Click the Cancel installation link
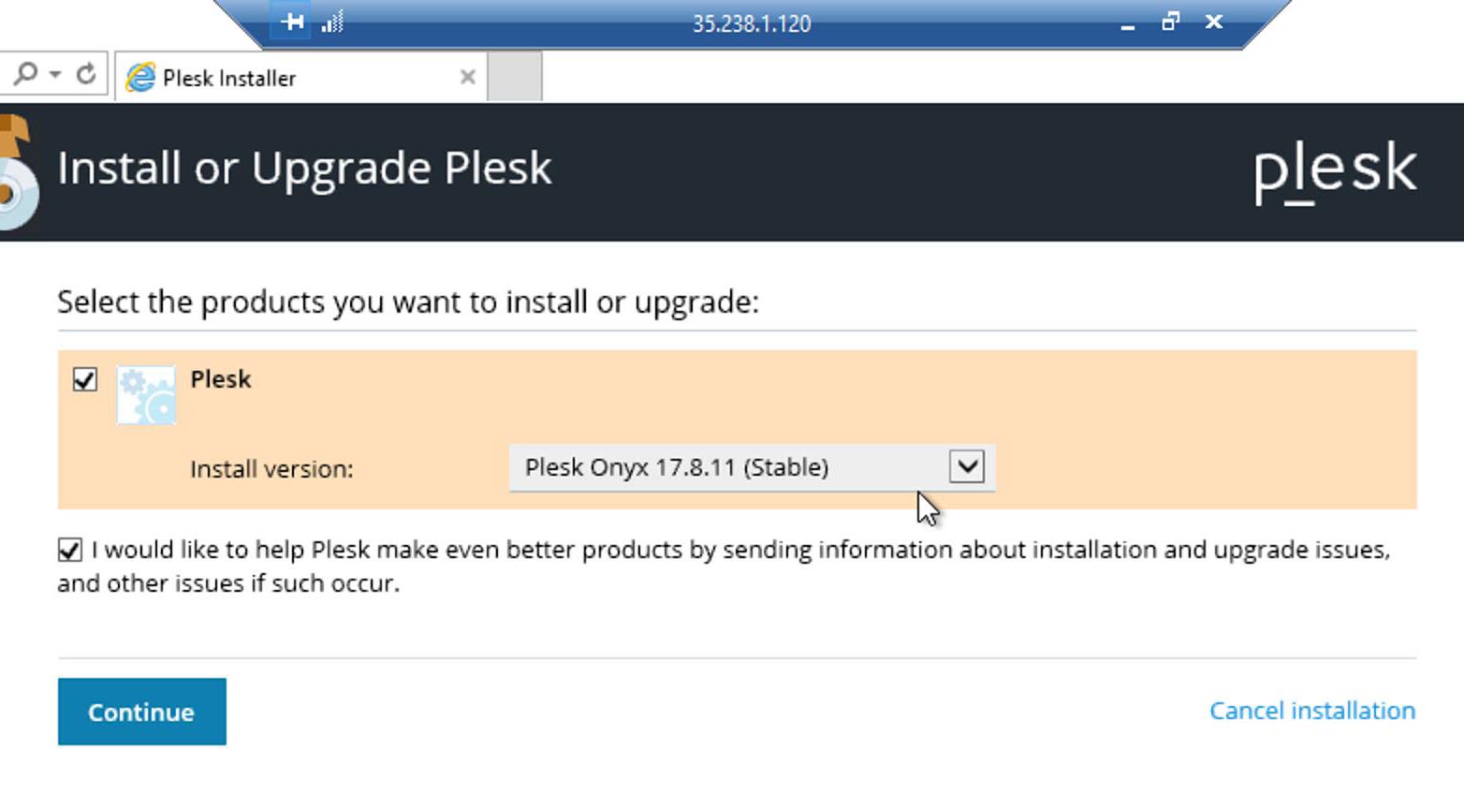The image size is (1464, 810). [x=1311, y=711]
